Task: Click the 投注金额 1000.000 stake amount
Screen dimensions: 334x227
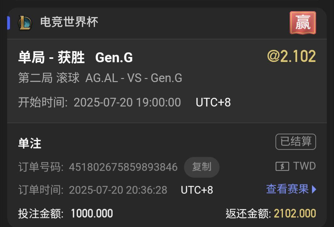Action: pos(66,214)
